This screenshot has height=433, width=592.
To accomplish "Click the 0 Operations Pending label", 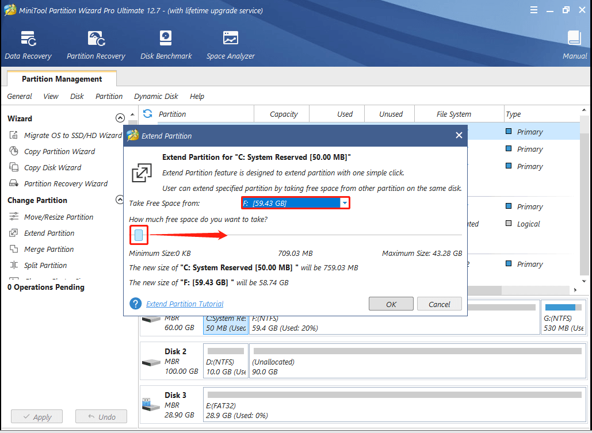I will point(45,288).
